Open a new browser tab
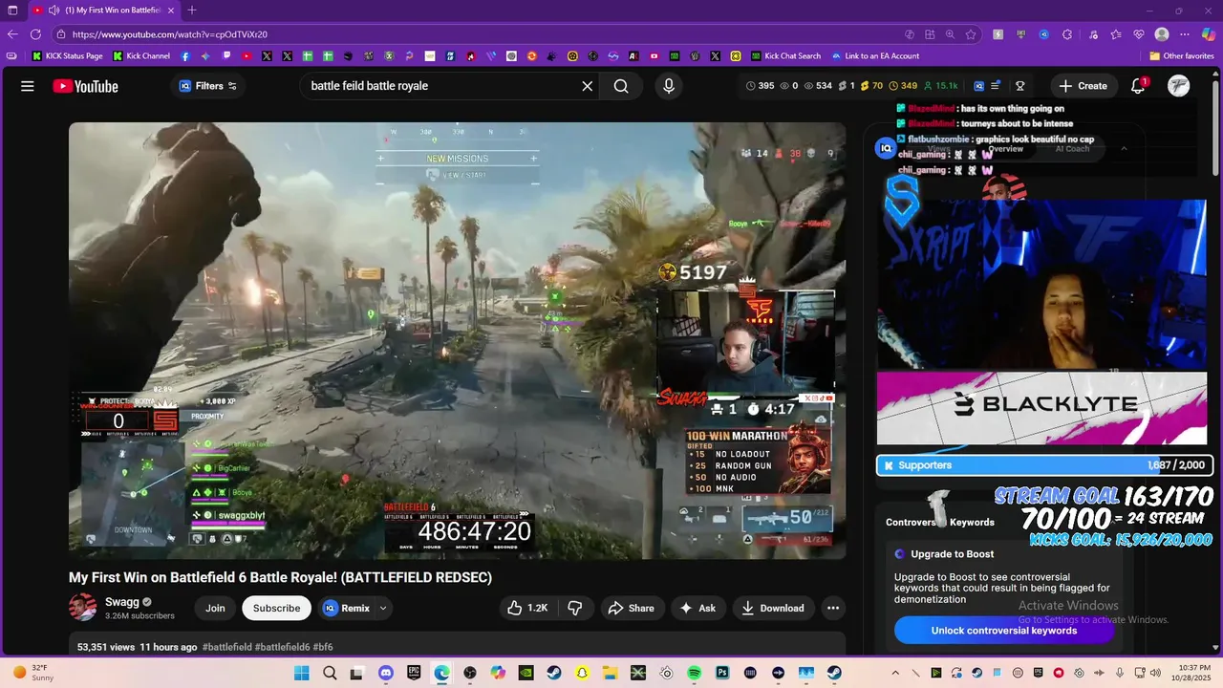This screenshot has width=1223, height=688. 192,11
